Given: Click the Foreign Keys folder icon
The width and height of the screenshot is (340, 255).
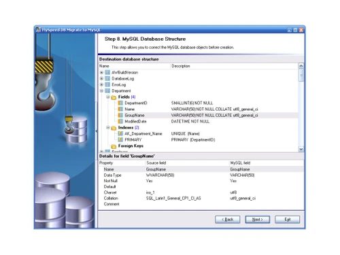Looking at the screenshot, I should [114, 146].
